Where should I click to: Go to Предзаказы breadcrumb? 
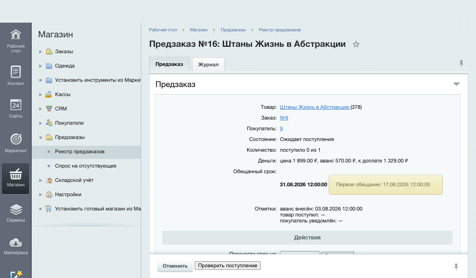233,30
